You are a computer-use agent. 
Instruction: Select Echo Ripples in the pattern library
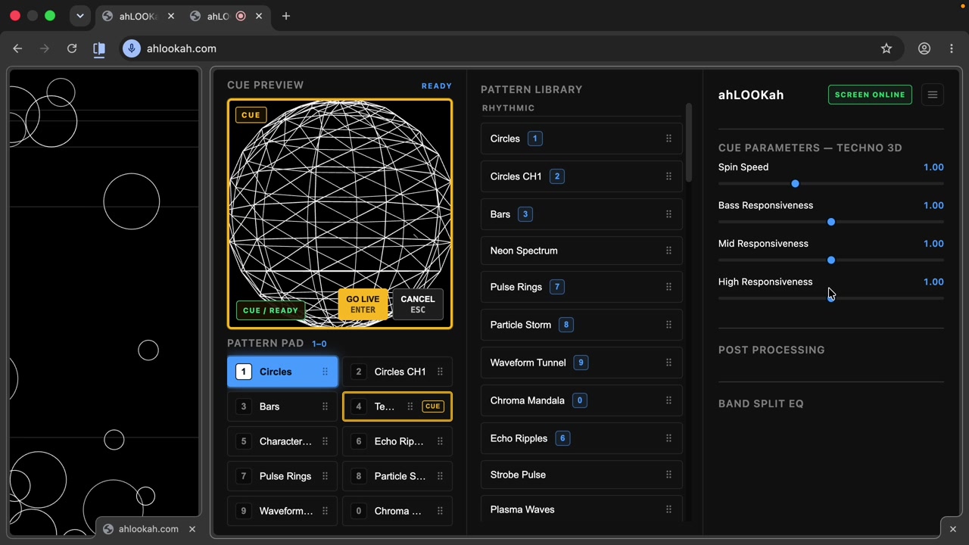pos(581,438)
